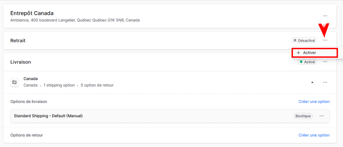Click Créer une option for Options de retour

314,135
